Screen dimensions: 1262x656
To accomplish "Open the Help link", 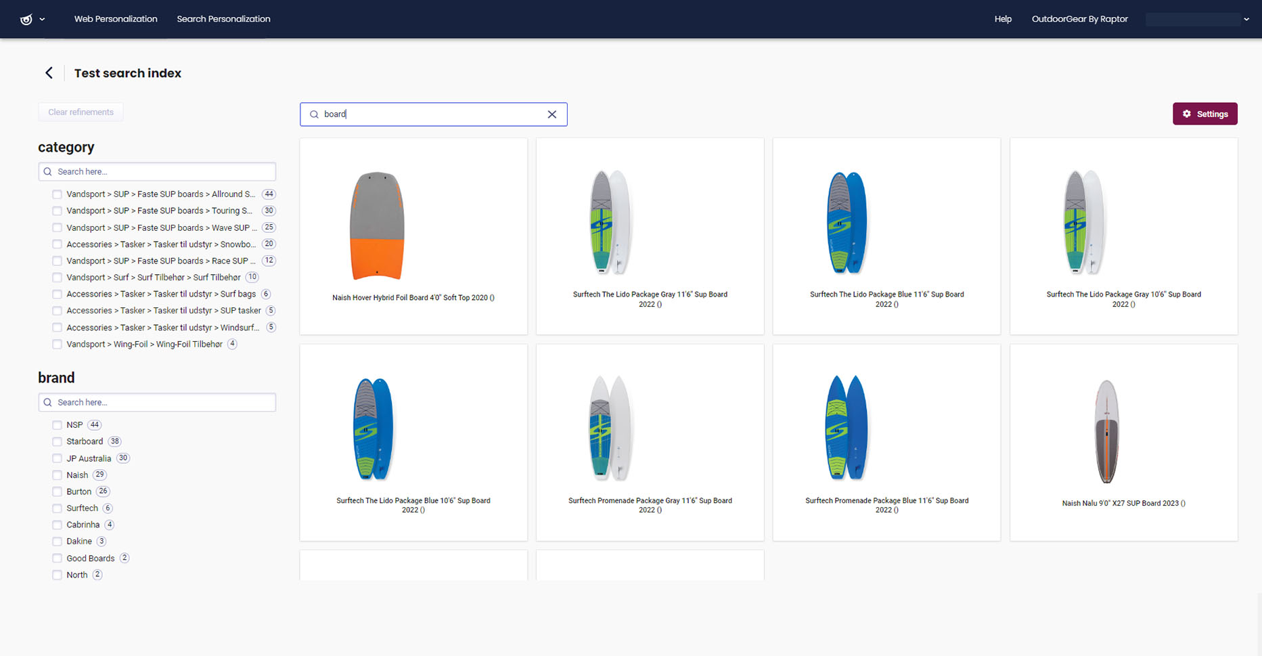I will (1003, 19).
